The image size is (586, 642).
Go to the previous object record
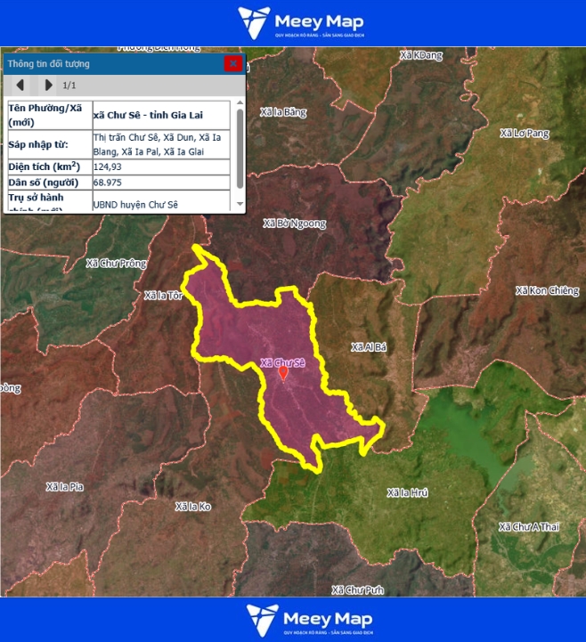pos(20,85)
